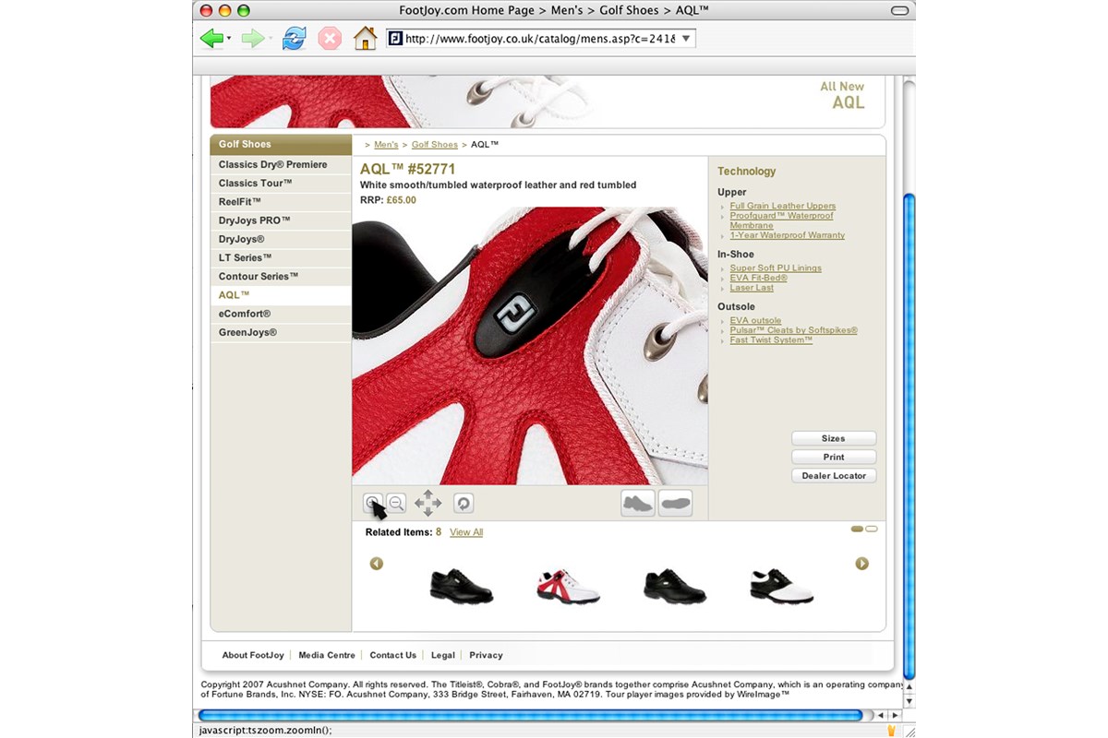Screen dimensions: 1108x738
Task: Open the Proofguard Waterproof Membrane link
Action: click(781, 220)
